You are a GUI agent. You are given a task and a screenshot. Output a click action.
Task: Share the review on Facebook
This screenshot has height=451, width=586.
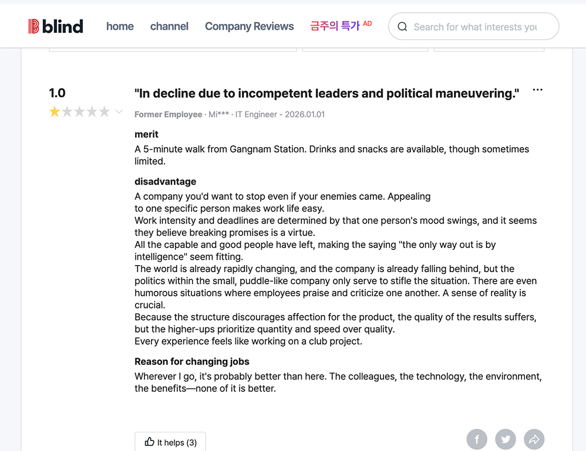477,439
